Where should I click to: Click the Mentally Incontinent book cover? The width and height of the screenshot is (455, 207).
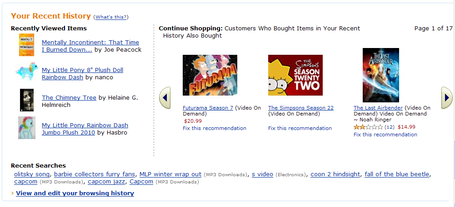26,45
